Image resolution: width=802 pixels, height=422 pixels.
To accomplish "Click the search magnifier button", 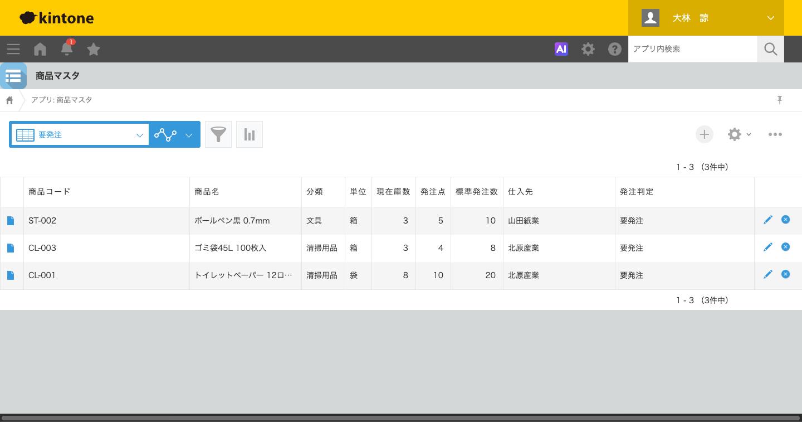I will [x=771, y=49].
